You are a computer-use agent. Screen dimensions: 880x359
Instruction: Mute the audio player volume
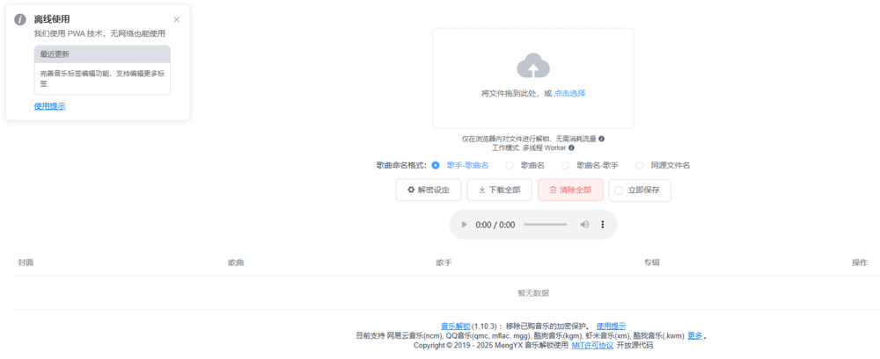(584, 225)
